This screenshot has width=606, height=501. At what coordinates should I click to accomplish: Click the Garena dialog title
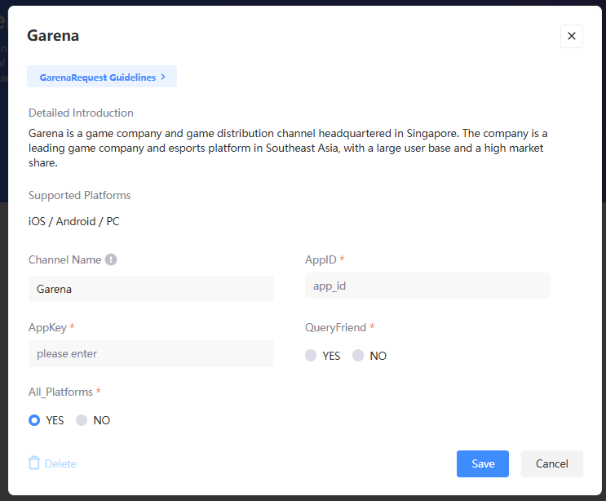(53, 36)
